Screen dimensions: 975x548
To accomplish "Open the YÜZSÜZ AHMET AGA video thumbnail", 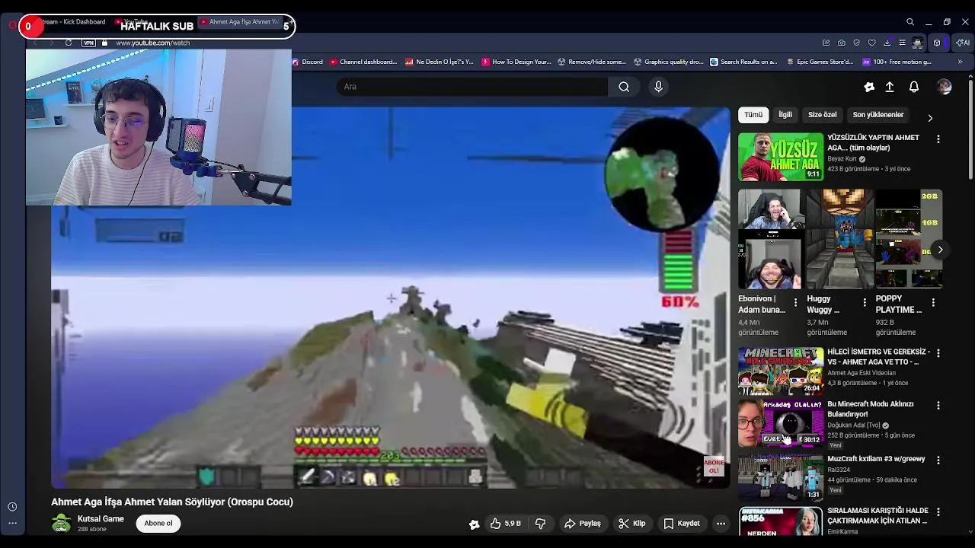I will point(781,157).
